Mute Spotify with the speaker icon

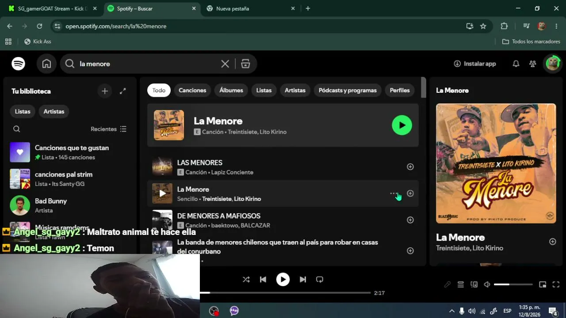487,284
